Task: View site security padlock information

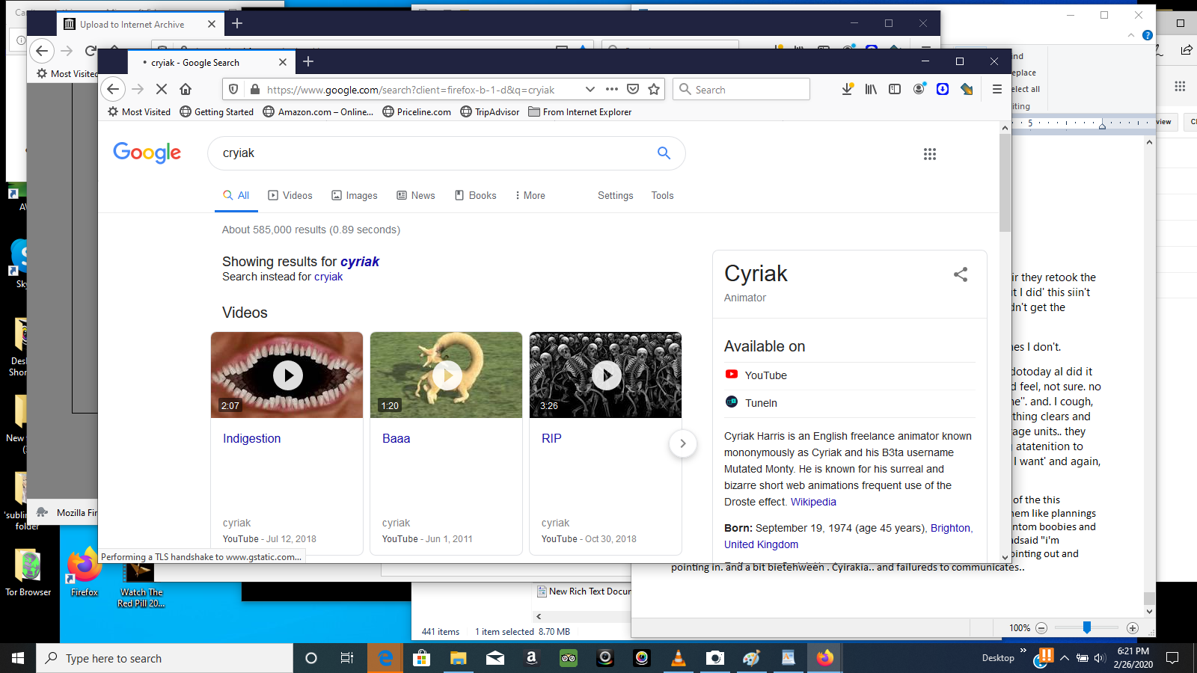Action: click(254, 90)
